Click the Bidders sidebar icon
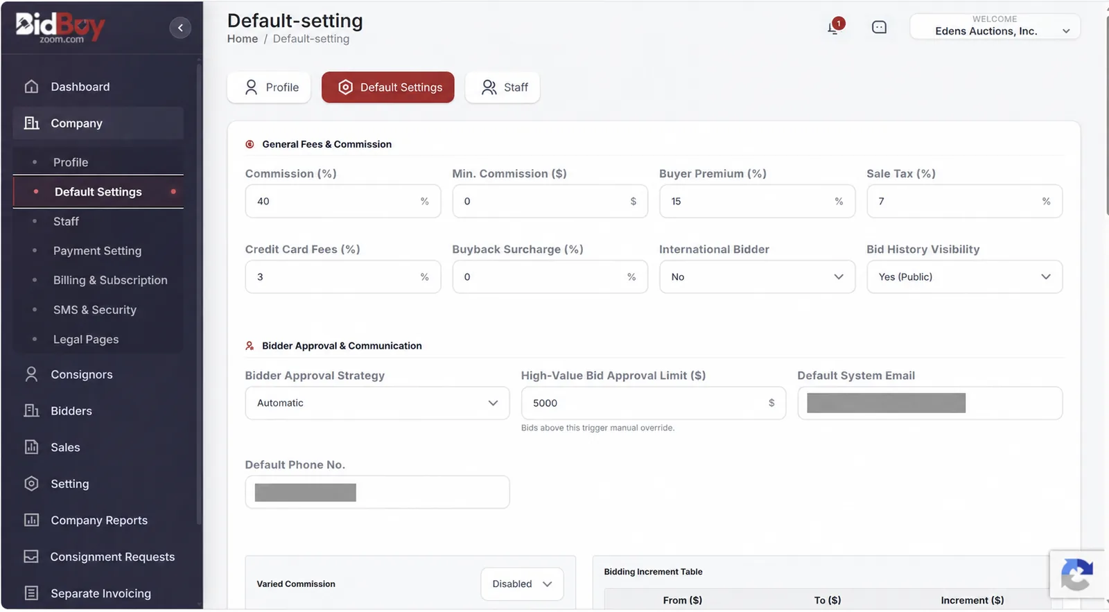This screenshot has height=612, width=1109. 31,410
